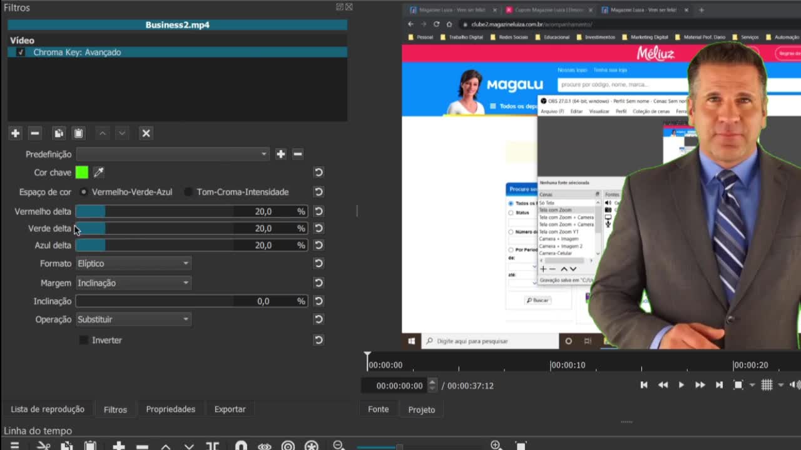Toggle the timeline ripple icon
Viewport: 801px width, 450px height.
click(288, 446)
